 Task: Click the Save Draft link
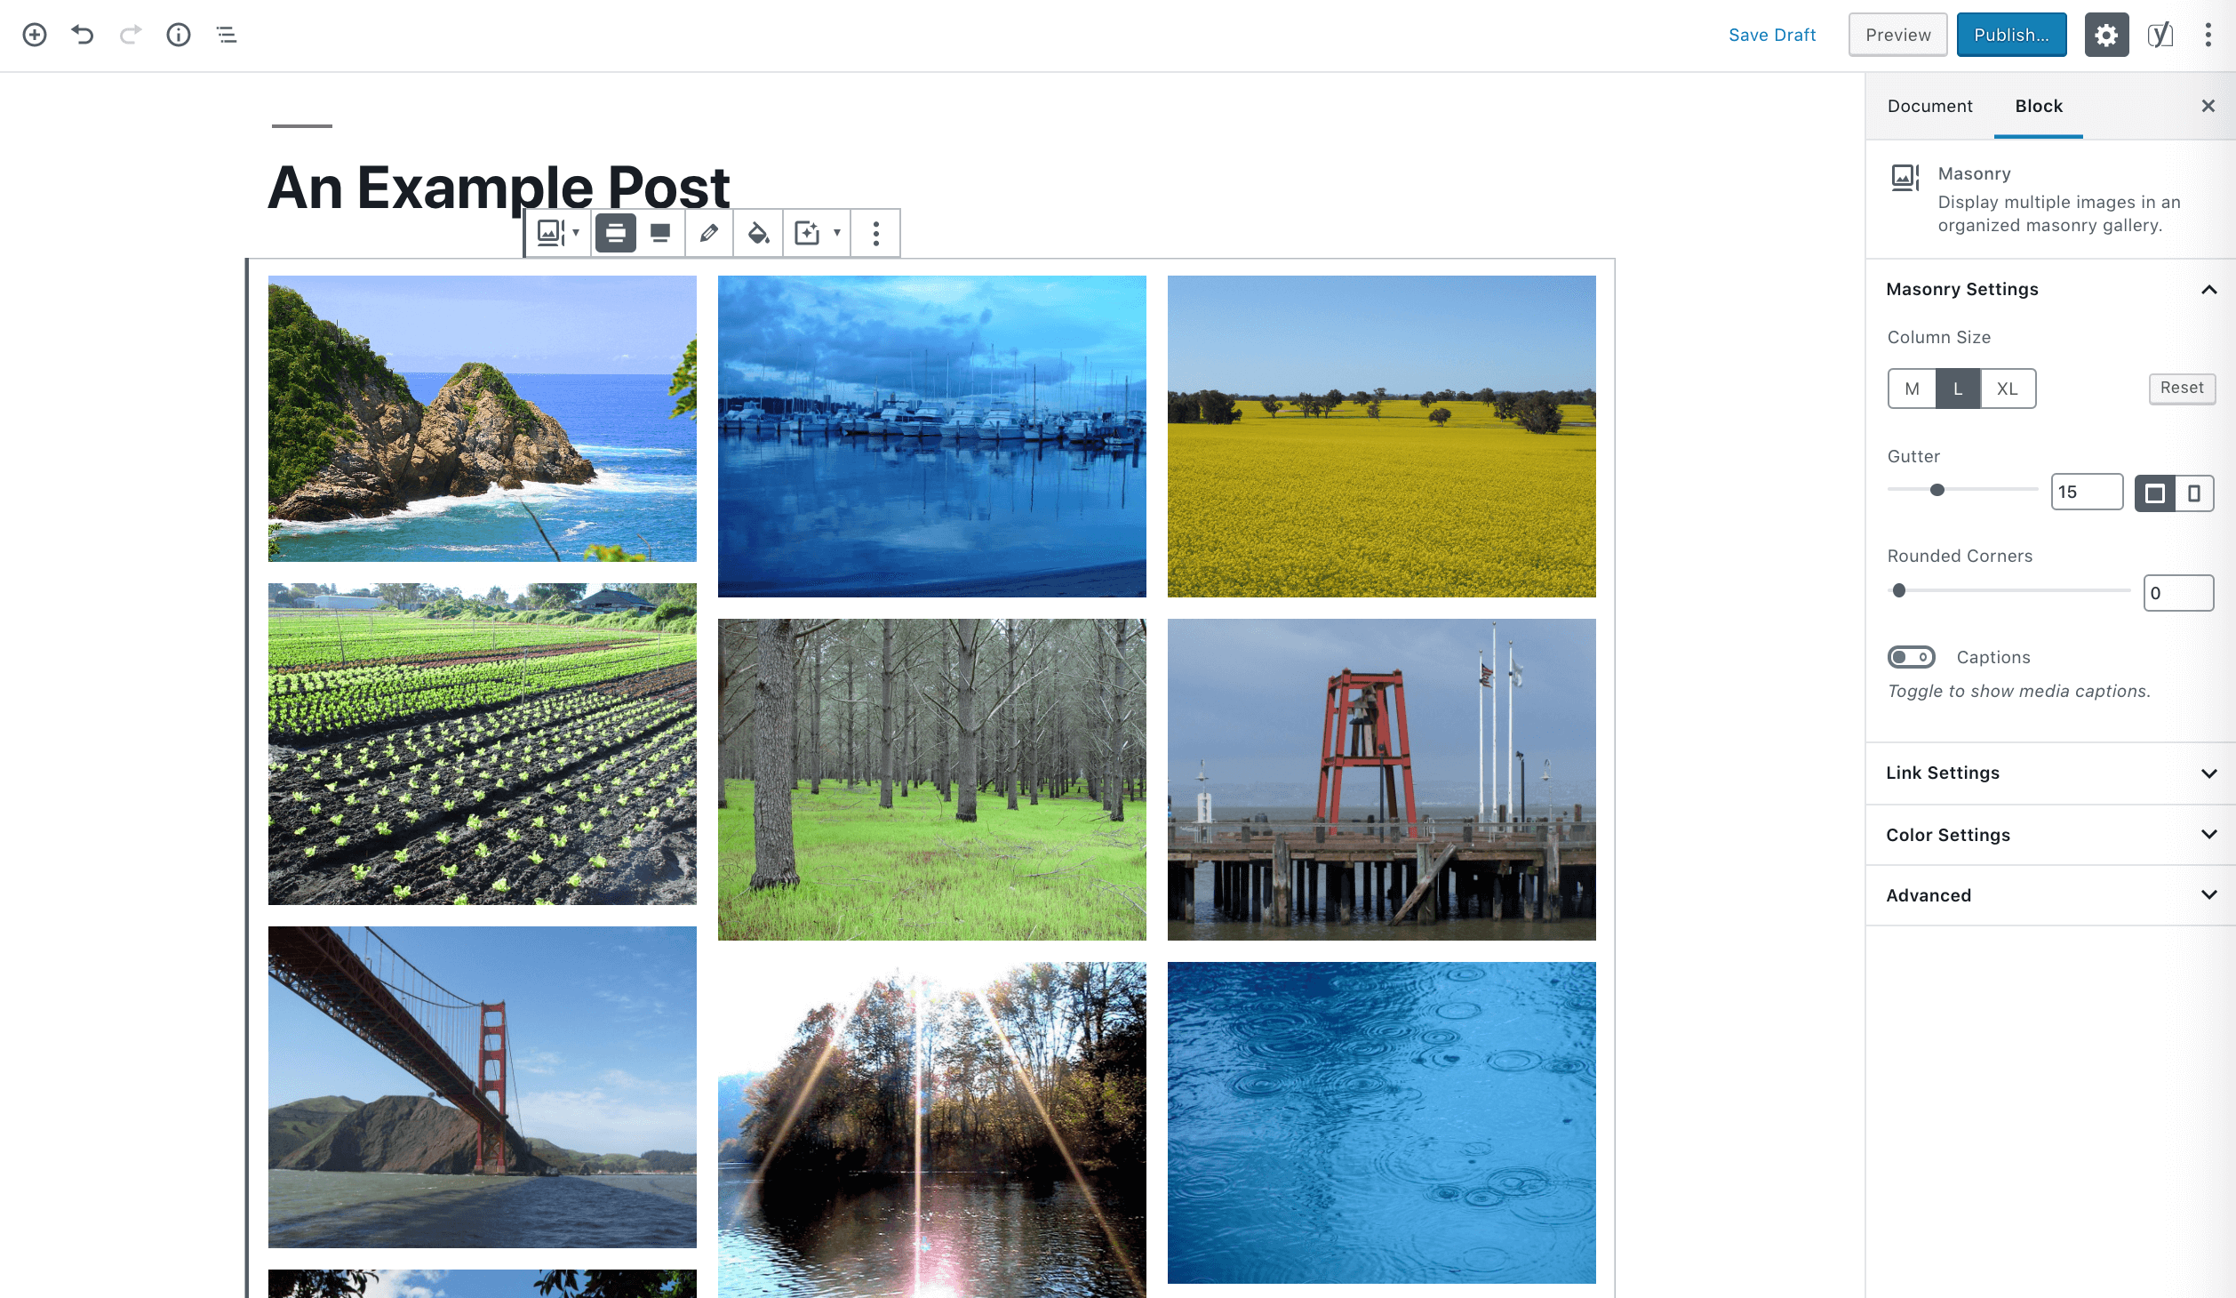1771,35
